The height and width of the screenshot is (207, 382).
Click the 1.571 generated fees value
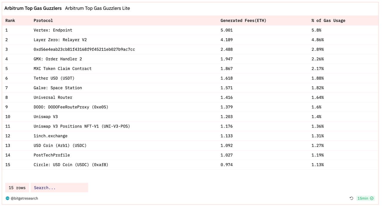227,88
